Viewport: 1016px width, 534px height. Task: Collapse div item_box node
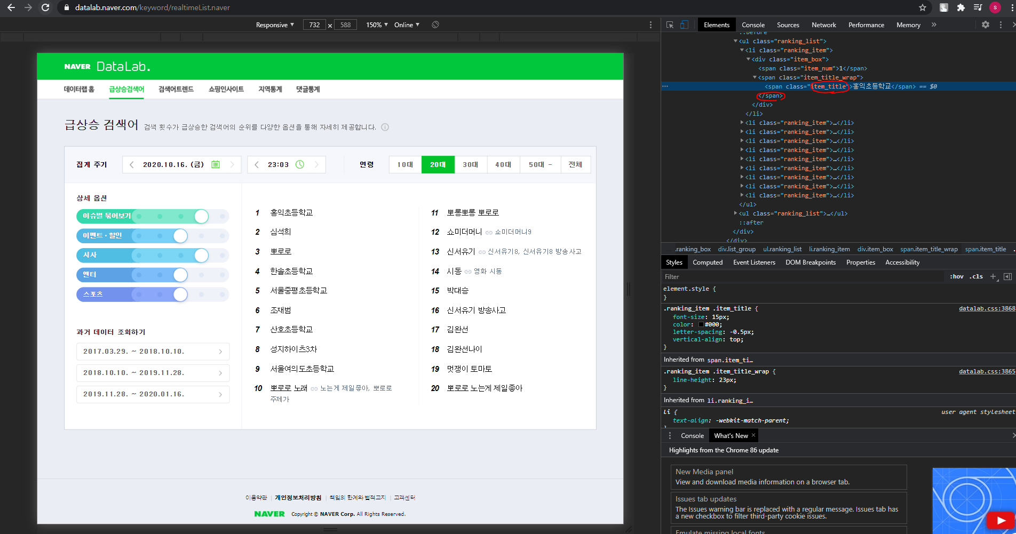click(748, 59)
